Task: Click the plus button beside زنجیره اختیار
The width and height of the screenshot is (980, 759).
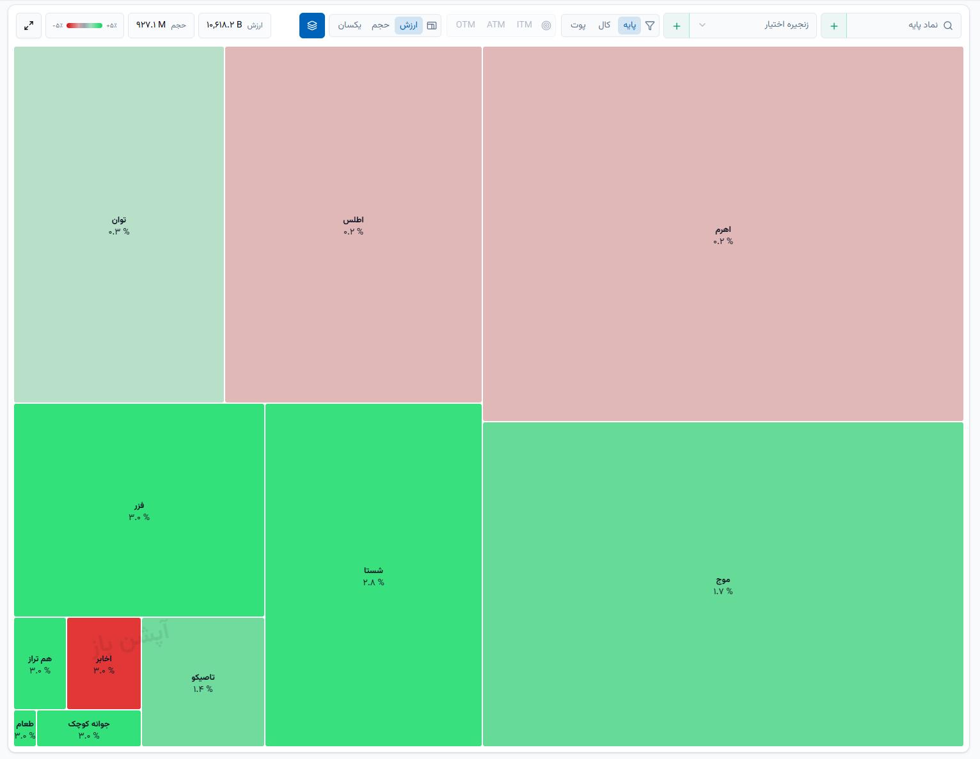Action: pyautogui.click(x=677, y=26)
